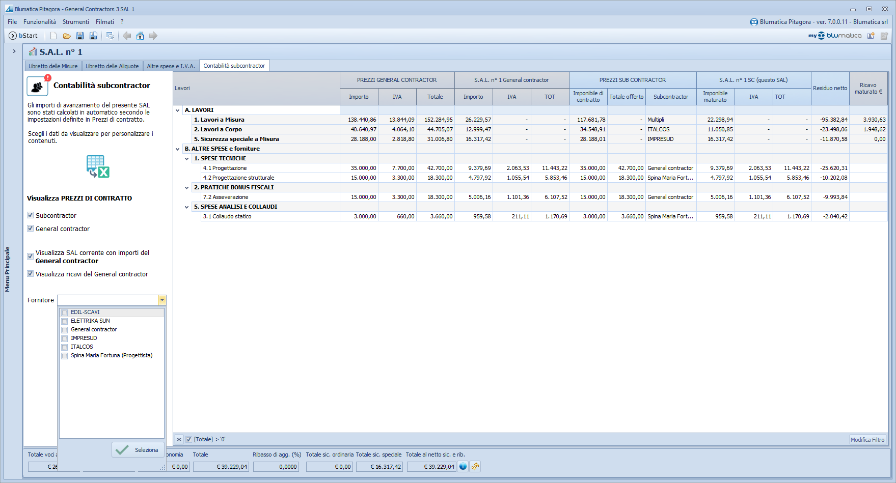The image size is (896, 483).
Task: Click the yellow refresh icon in totals bar
Action: 475,466
